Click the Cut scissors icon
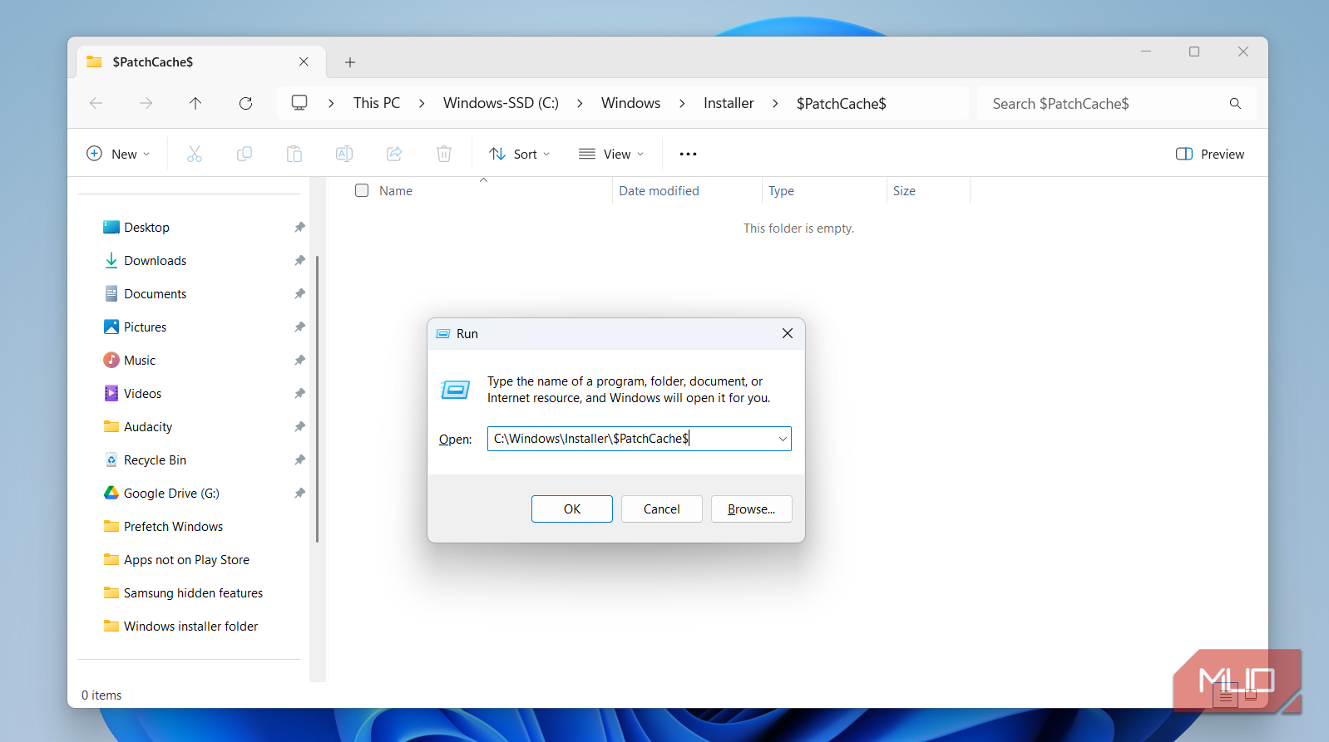This screenshot has width=1329, height=742. [195, 154]
